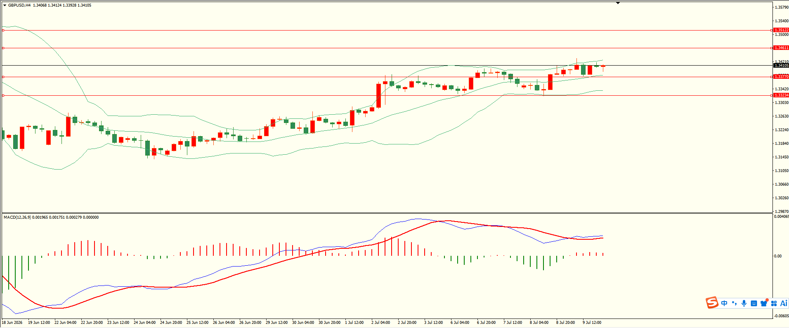
Task: Click the 24 Jun 04:00 time label
Action: (144, 323)
